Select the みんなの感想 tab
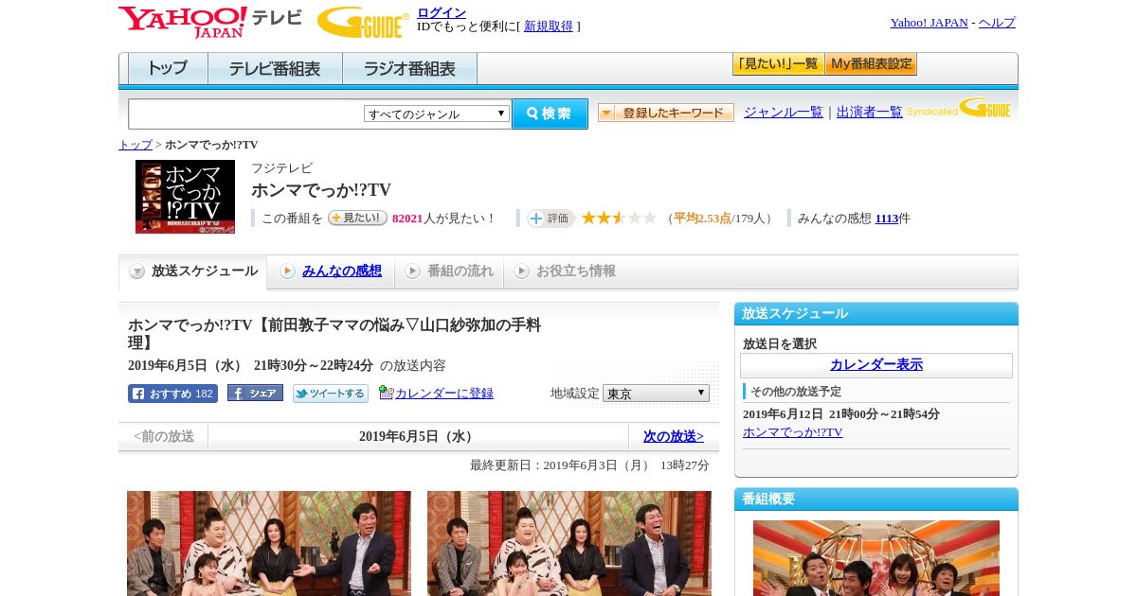1137x596 pixels. 331,272
